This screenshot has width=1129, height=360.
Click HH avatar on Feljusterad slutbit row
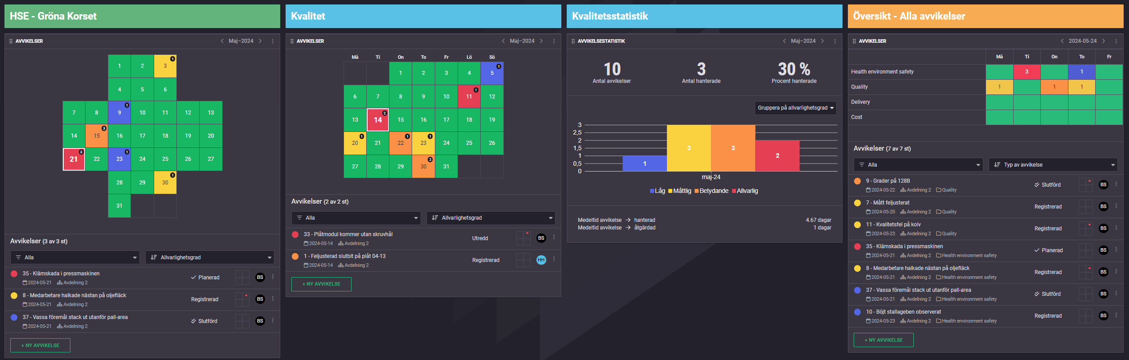(x=541, y=260)
